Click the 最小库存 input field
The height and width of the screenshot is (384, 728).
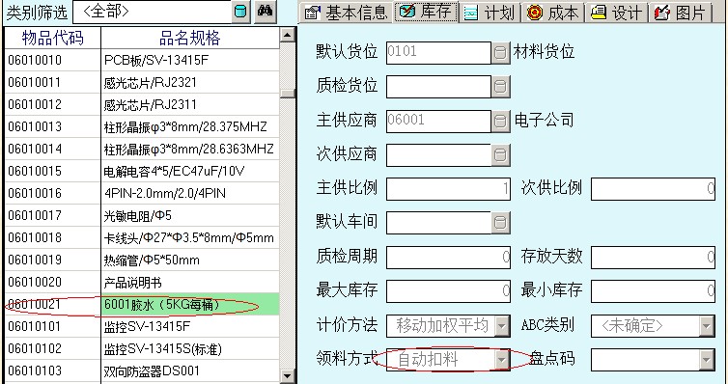tap(653, 291)
